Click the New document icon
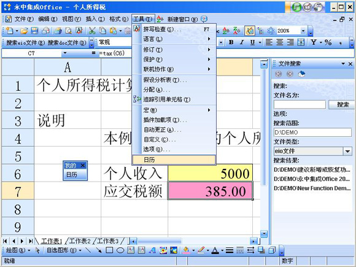 click(10, 31)
